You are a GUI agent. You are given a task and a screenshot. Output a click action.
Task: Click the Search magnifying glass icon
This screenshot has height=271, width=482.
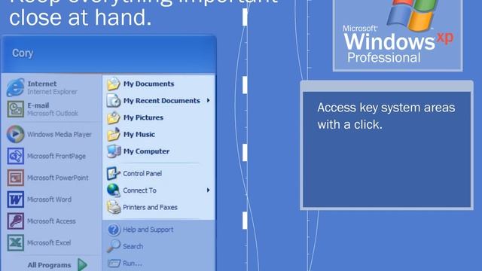114,246
